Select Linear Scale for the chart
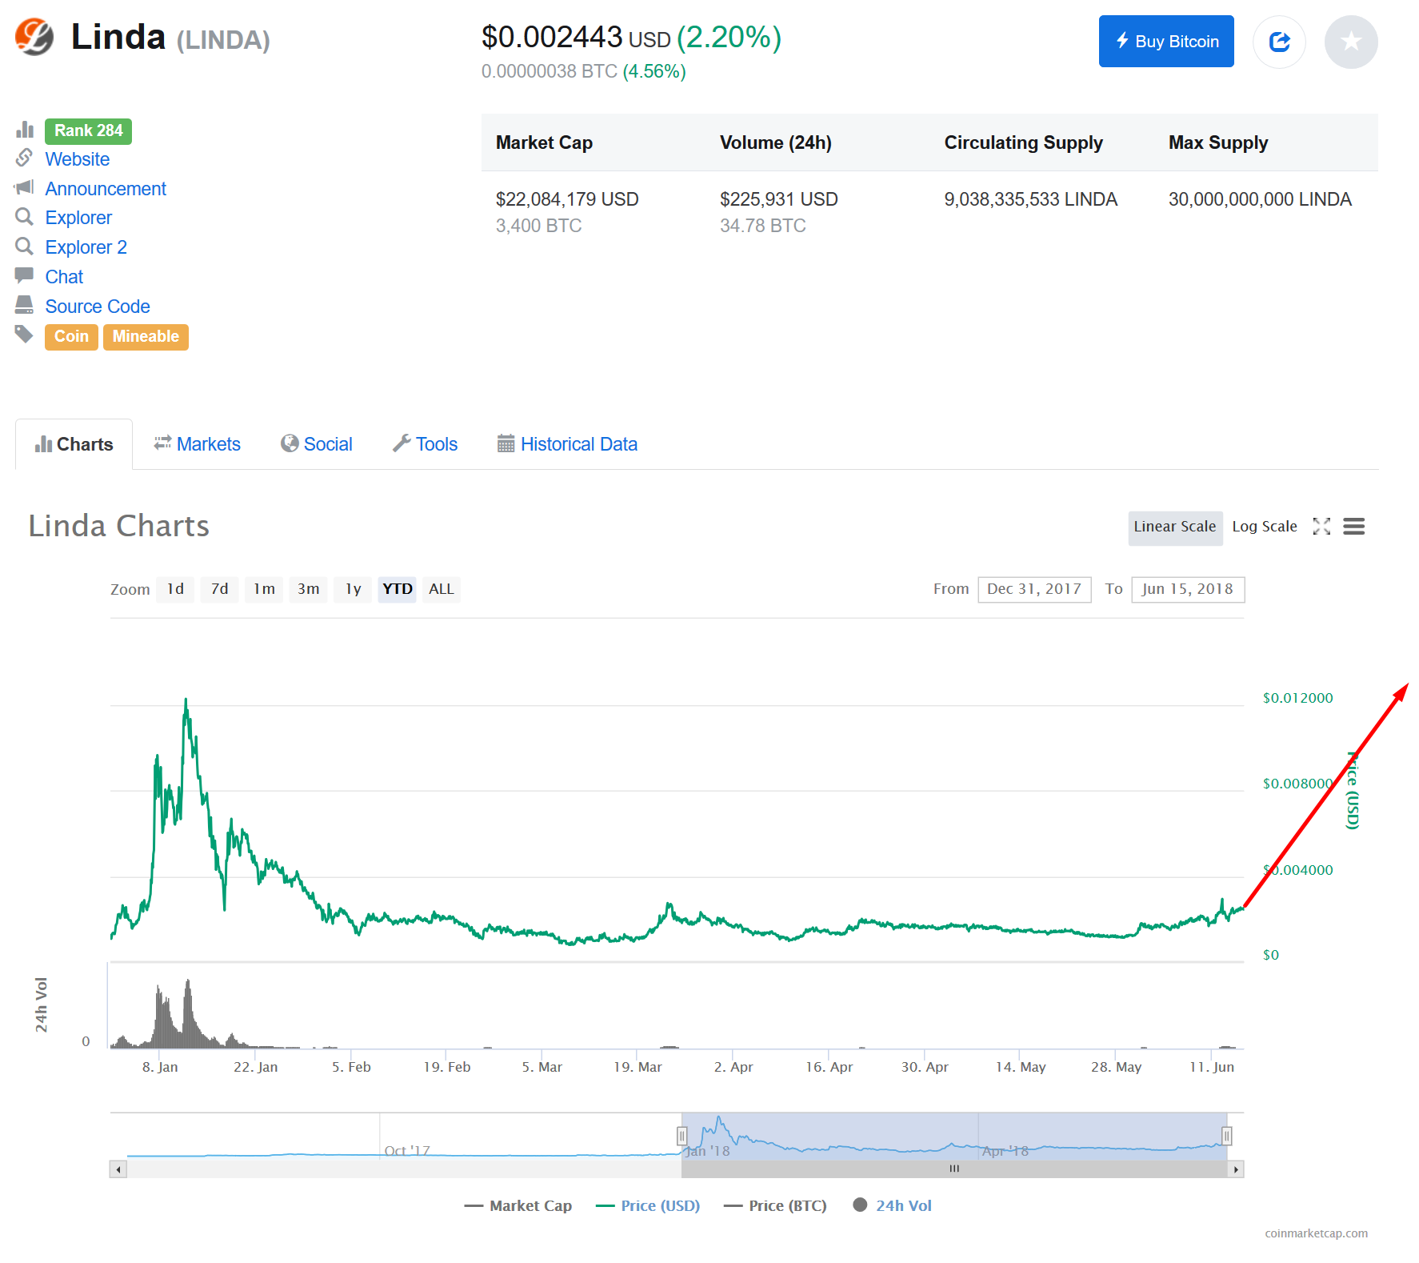The height and width of the screenshot is (1263, 1419). pyautogui.click(x=1175, y=527)
